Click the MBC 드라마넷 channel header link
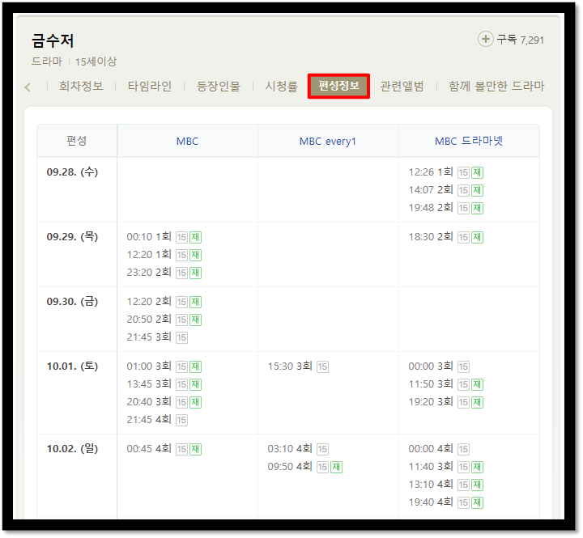The height and width of the screenshot is (538, 583). click(469, 142)
